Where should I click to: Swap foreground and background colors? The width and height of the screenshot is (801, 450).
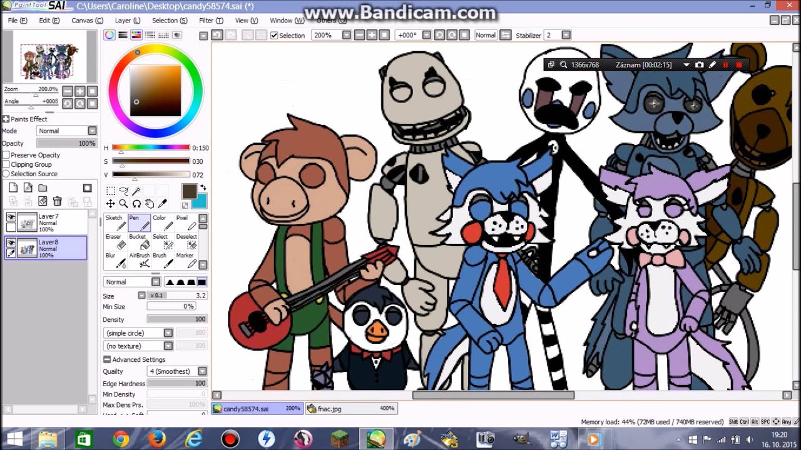[203, 188]
